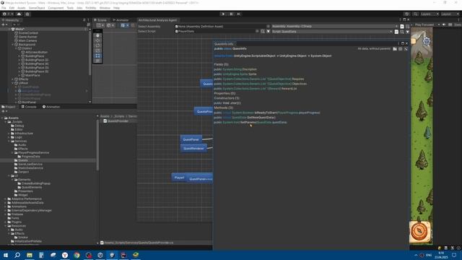The image size is (462, 260).
Task: Expand the Effects object in Hierarchy
Action: 13,79
